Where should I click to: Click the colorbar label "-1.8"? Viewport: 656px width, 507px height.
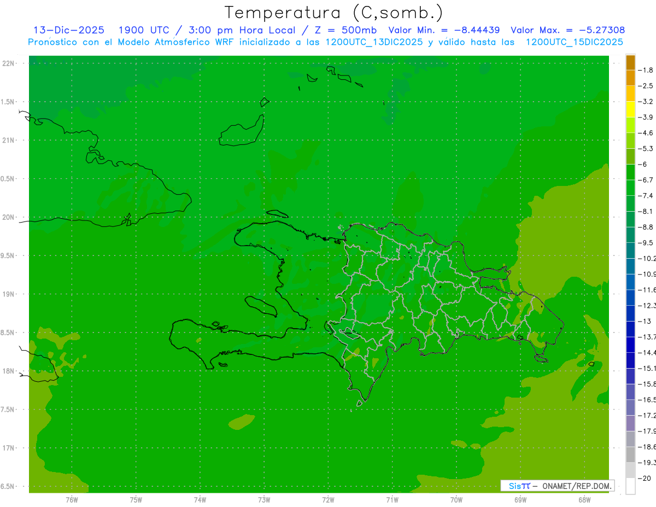tap(646, 70)
